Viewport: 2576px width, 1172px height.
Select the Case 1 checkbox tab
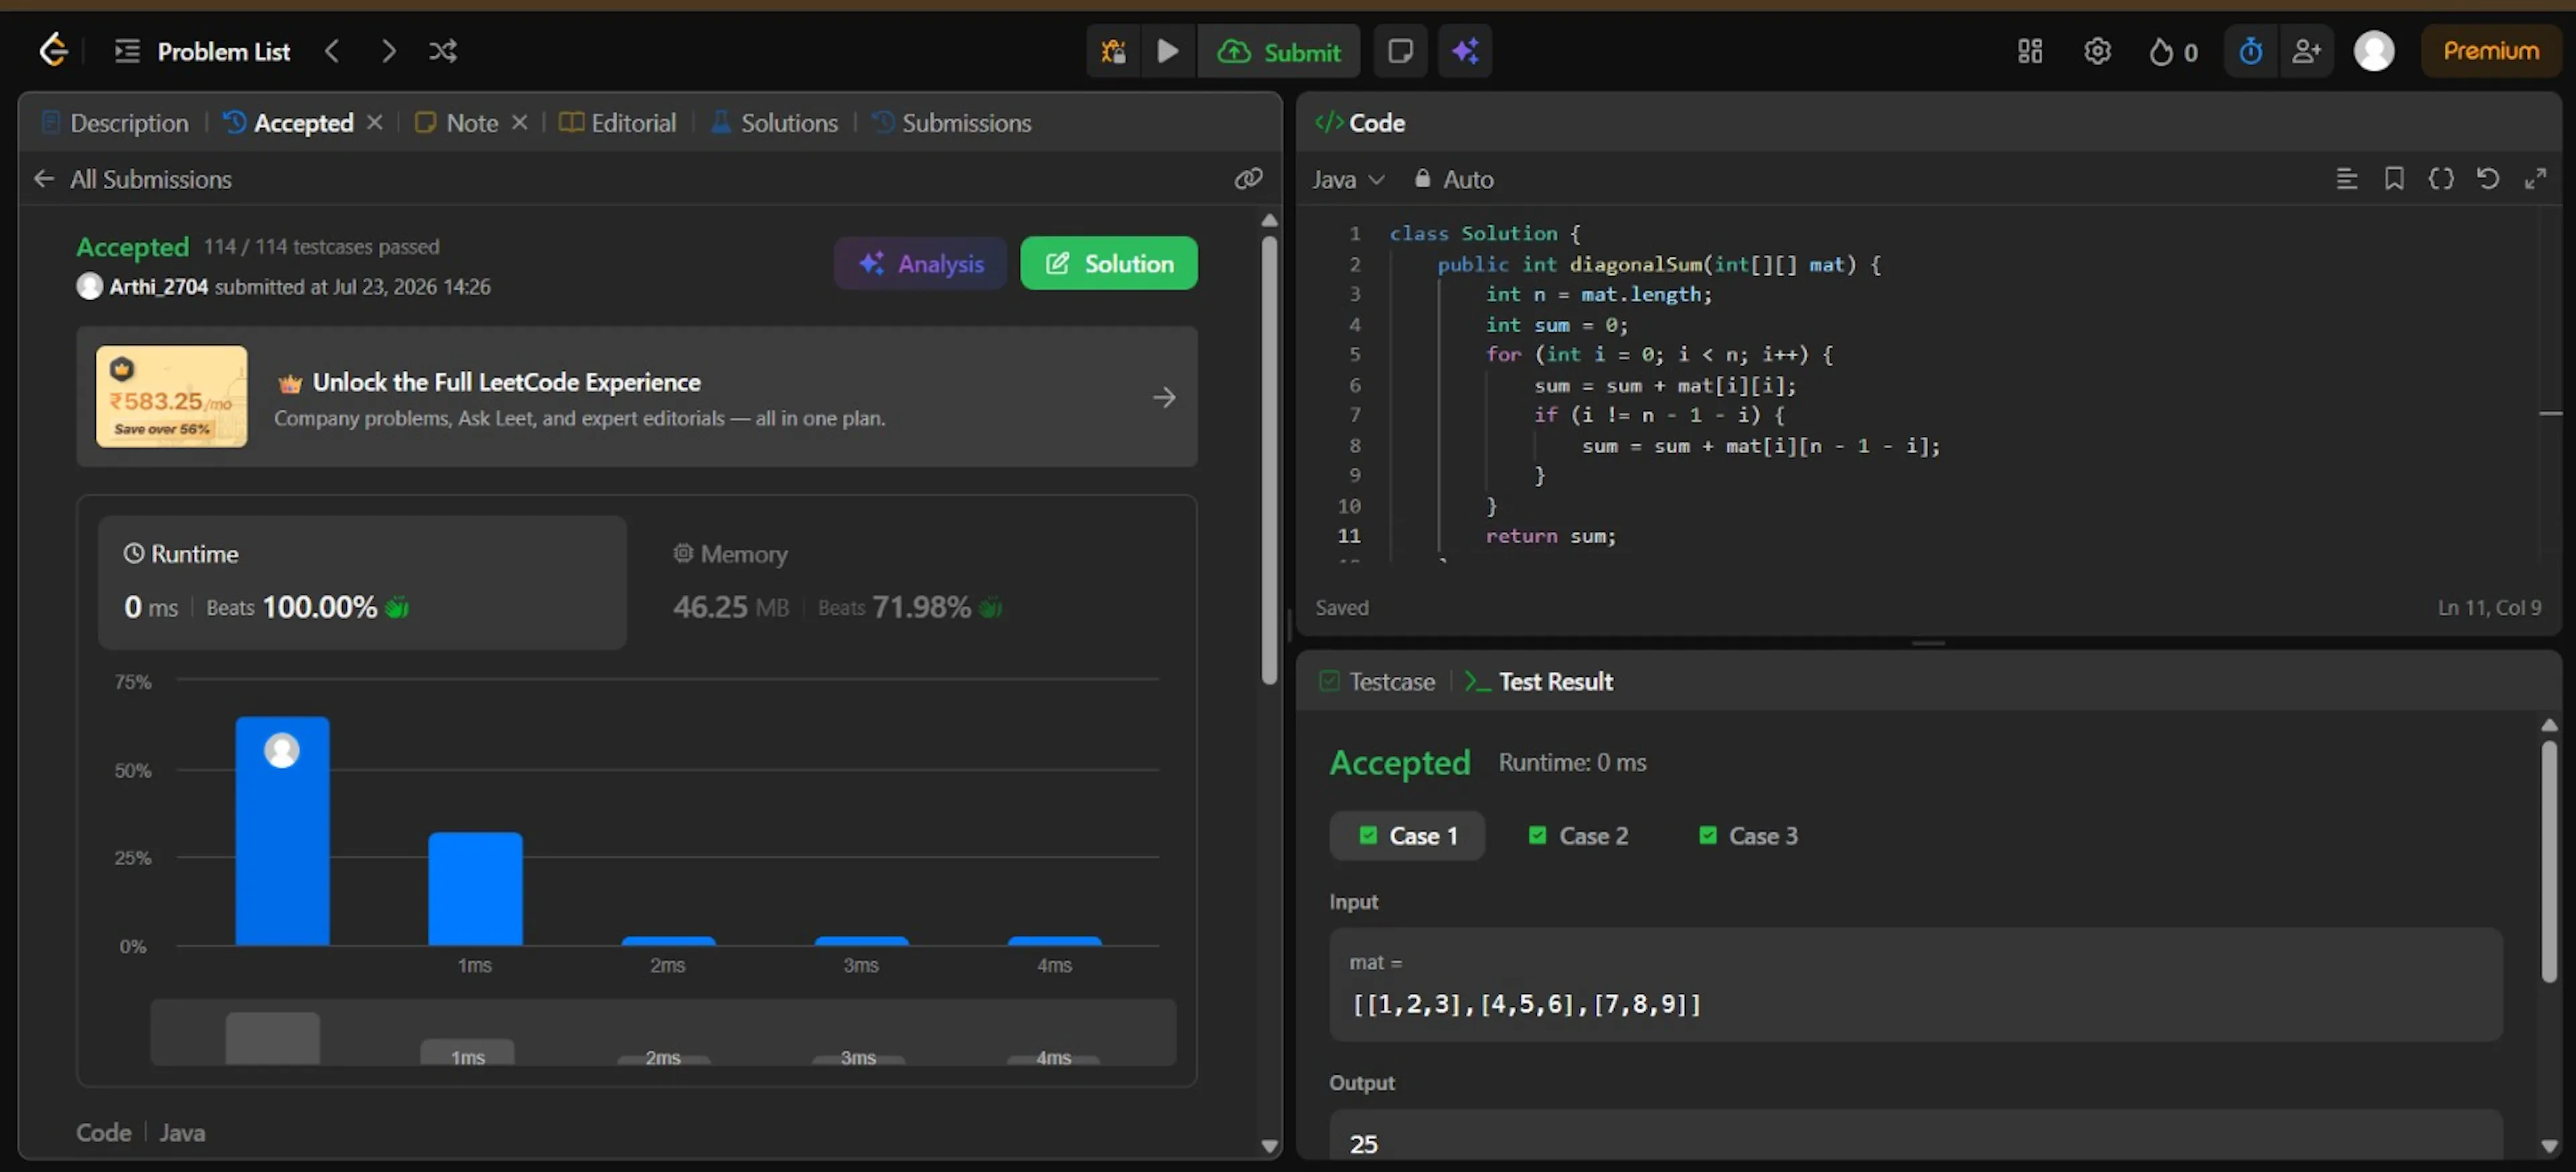1407,836
